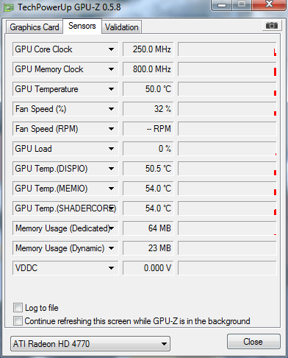Open the Memory Usage (Dynamic) dropdown

(x=111, y=248)
